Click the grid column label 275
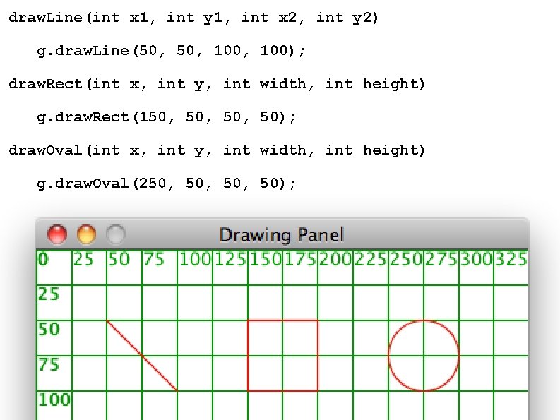This screenshot has width=560, height=420. click(441, 259)
